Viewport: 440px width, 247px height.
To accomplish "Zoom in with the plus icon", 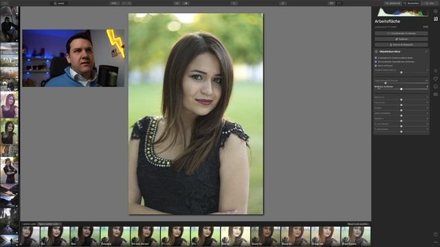I will [129, 3].
